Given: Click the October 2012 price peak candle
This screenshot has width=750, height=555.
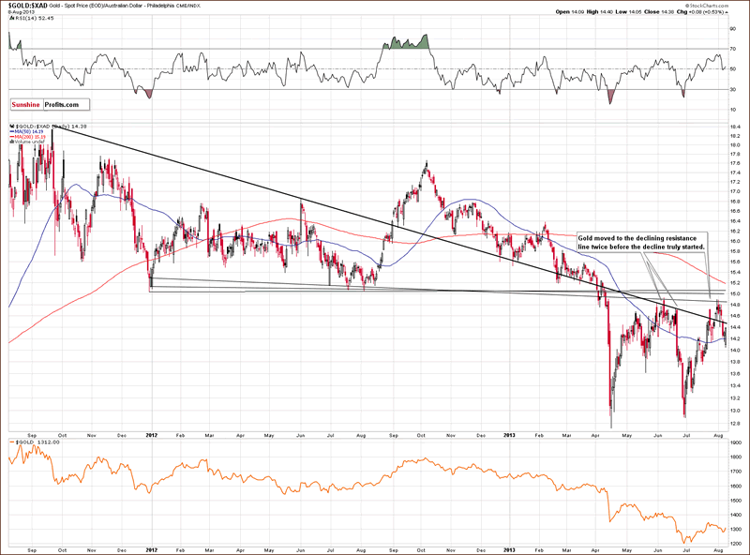Looking at the screenshot, I should 427,164.
